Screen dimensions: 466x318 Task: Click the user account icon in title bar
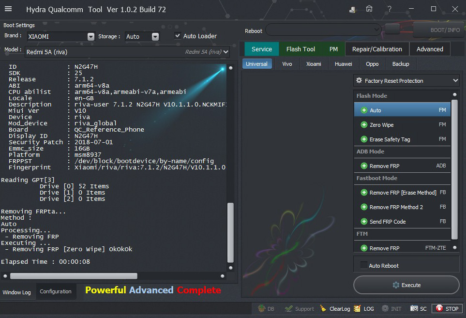pos(352,9)
